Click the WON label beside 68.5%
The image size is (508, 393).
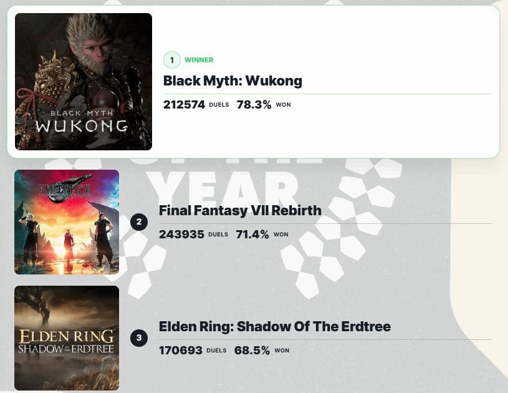click(282, 351)
